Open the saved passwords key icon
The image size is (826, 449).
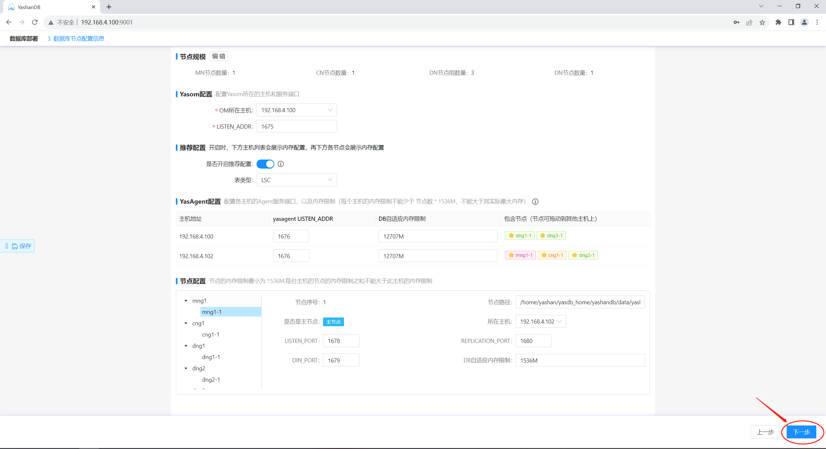click(736, 22)
